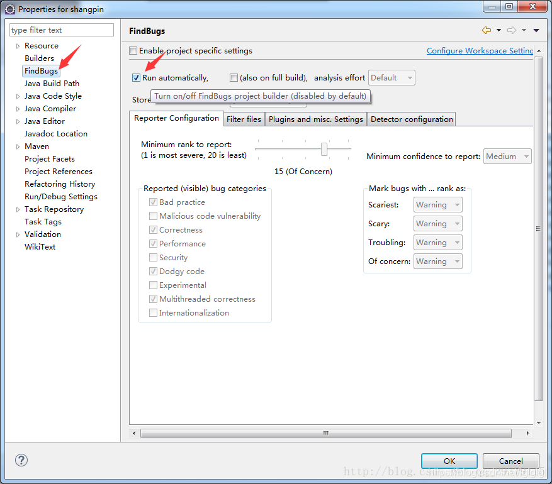Expand the Resource tree node
Image resolution: width=552 pixels, height=484 pixels.
point(18,46)
